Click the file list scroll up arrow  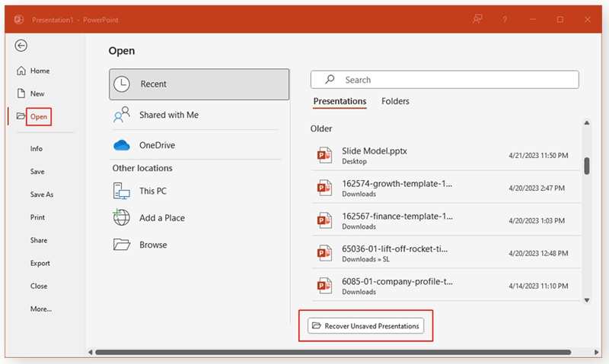[586, 123]
